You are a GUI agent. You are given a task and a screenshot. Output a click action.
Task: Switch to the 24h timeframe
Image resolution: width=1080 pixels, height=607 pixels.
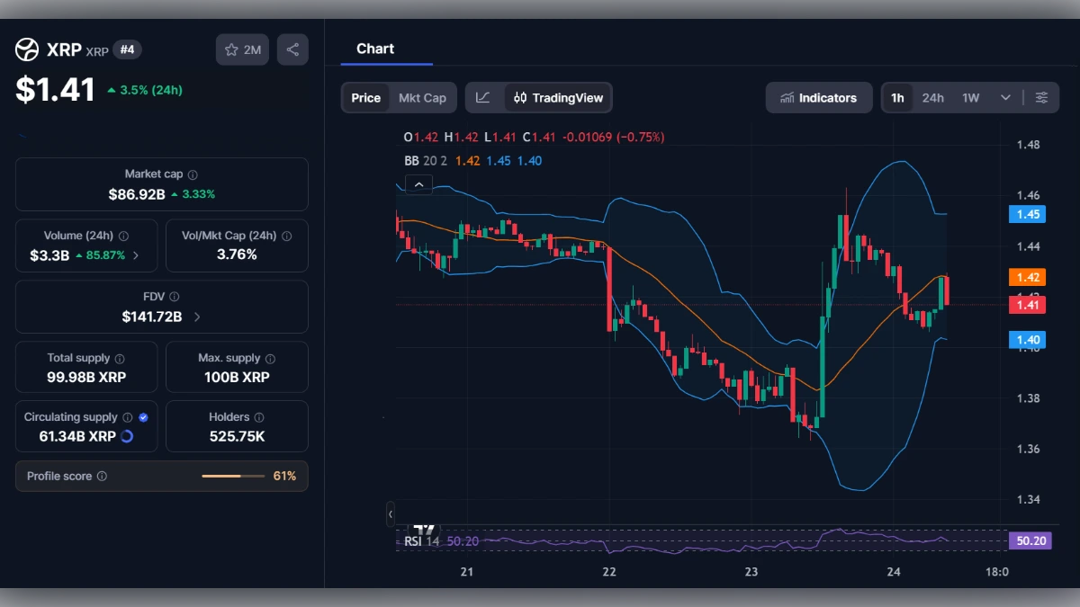(933, 97)
